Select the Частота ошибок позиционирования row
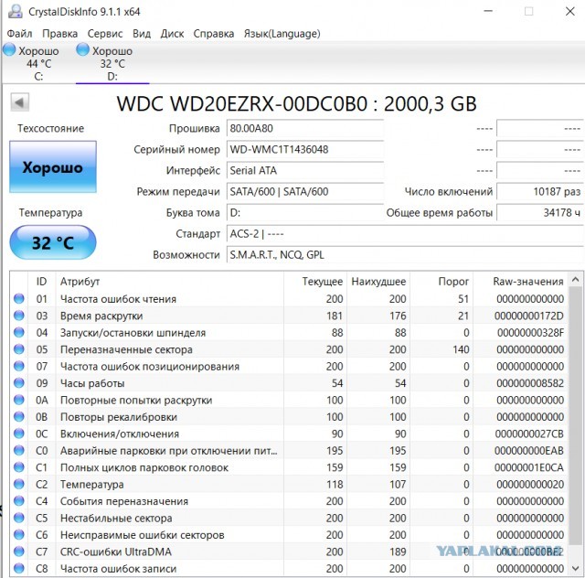The width and height of the screenshot is (585, 578). [x=289, y=366]
